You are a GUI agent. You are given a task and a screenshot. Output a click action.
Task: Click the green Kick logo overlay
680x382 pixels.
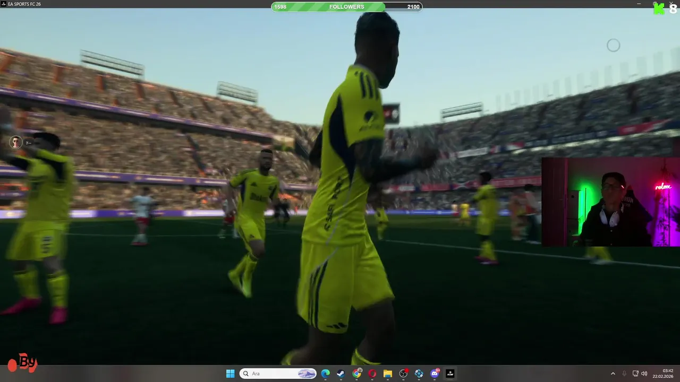click(659, 8)
